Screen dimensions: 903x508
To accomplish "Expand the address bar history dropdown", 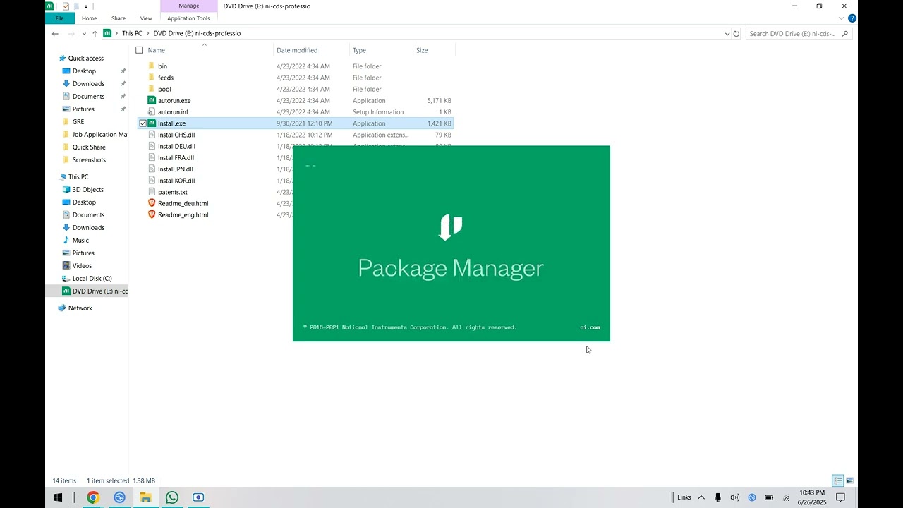I will pos(727,33).
